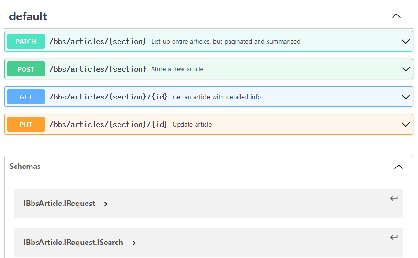Expand the GET article endpoint arrow

406,97
